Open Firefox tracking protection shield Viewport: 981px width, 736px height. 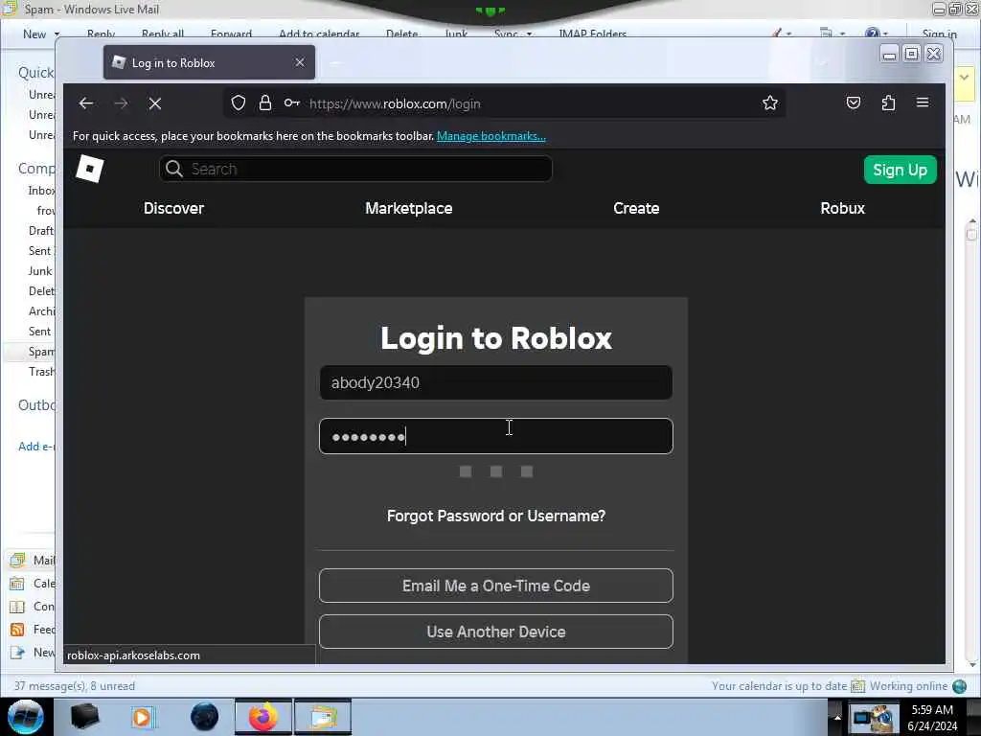click(239, 103)
